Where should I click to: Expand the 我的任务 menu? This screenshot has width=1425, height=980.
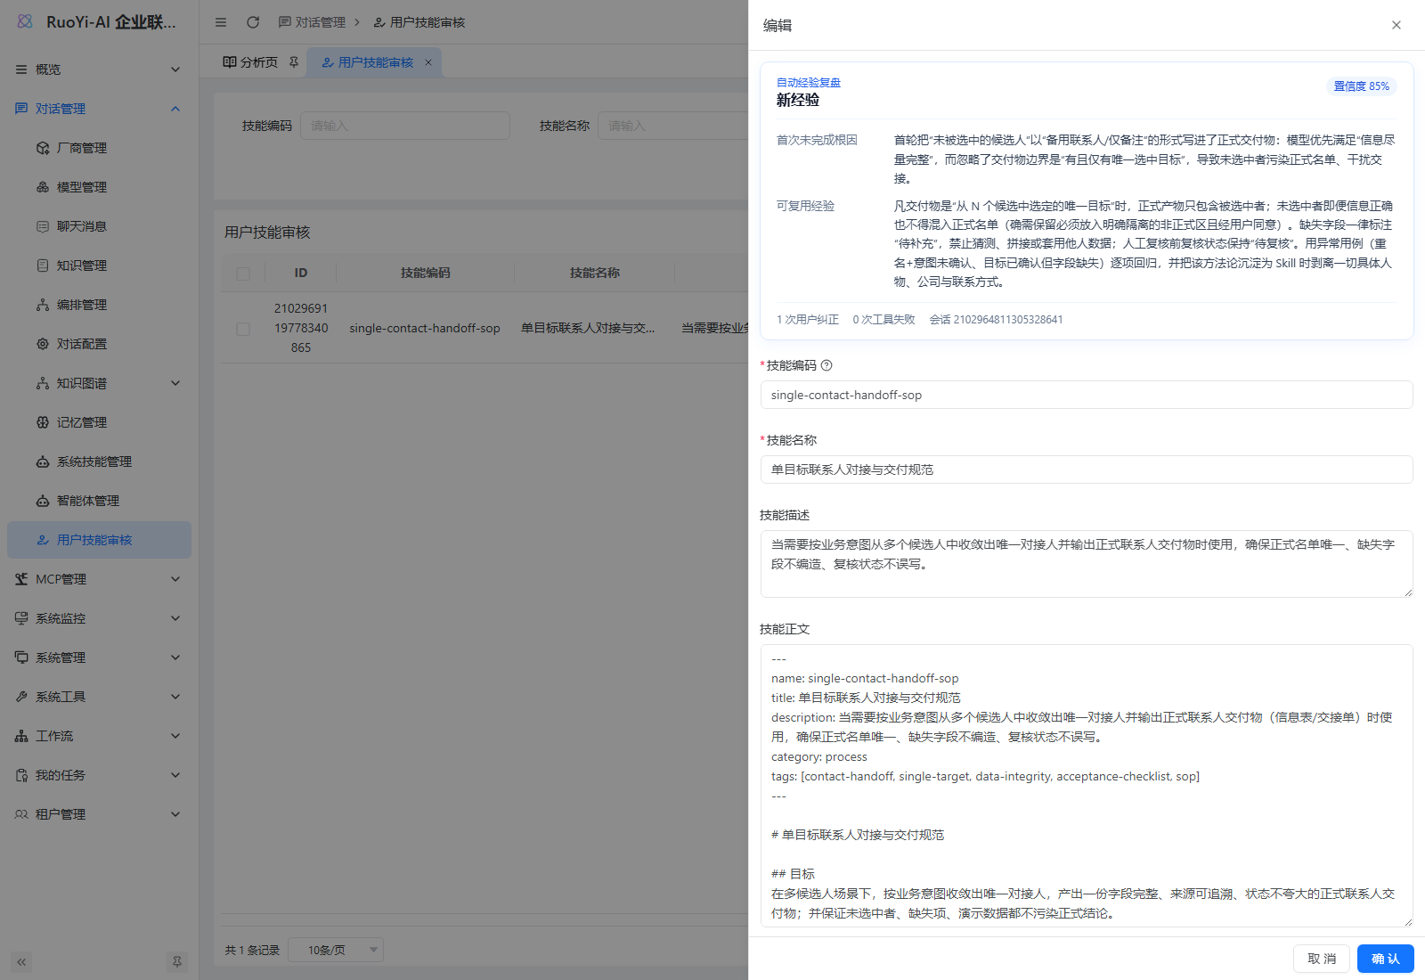point(99,775)
